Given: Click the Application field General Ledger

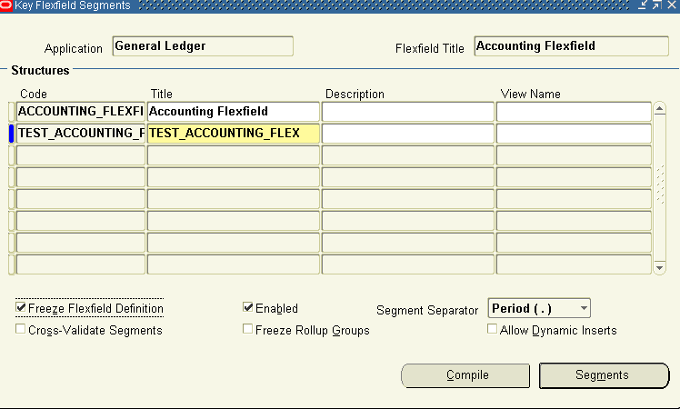Looking at the screenshot, I should 203,46.
